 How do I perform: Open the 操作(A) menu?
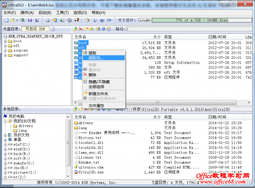27,13
